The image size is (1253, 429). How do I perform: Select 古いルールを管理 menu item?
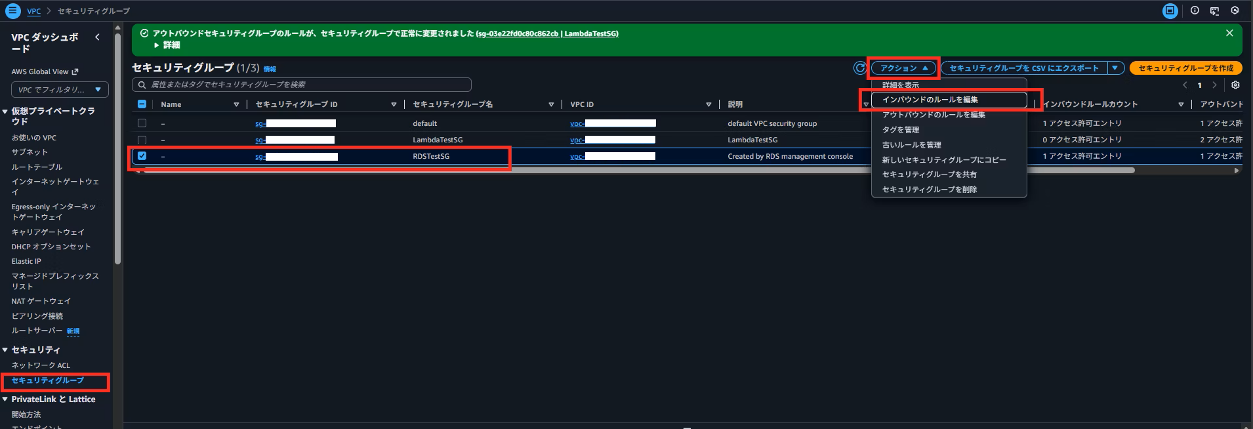point(949,145)
